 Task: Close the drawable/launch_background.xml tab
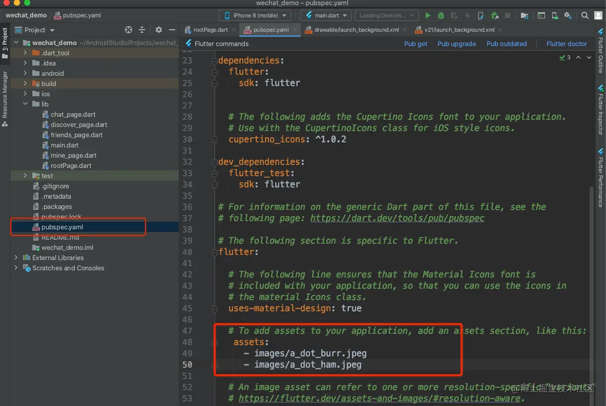[405, 30]
